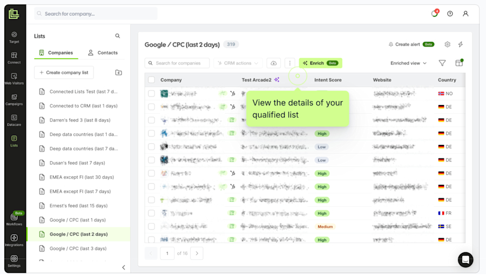Open EMEA except FI (last 7 days)

coord(79,191)
